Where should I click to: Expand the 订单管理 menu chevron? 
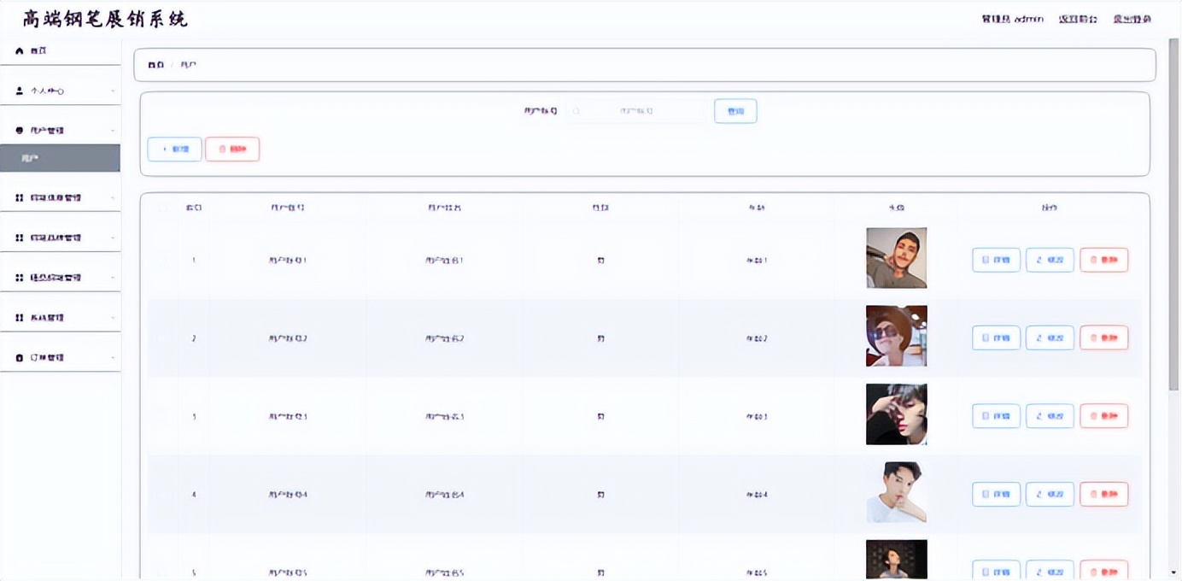[x=113, y=358]
